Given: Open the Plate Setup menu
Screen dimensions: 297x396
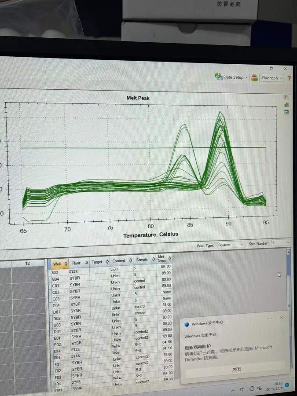Looking at the screenshot, I should [x=231, y=77].
